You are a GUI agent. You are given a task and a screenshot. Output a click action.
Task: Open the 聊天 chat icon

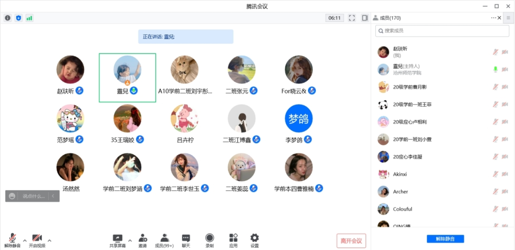186,240
